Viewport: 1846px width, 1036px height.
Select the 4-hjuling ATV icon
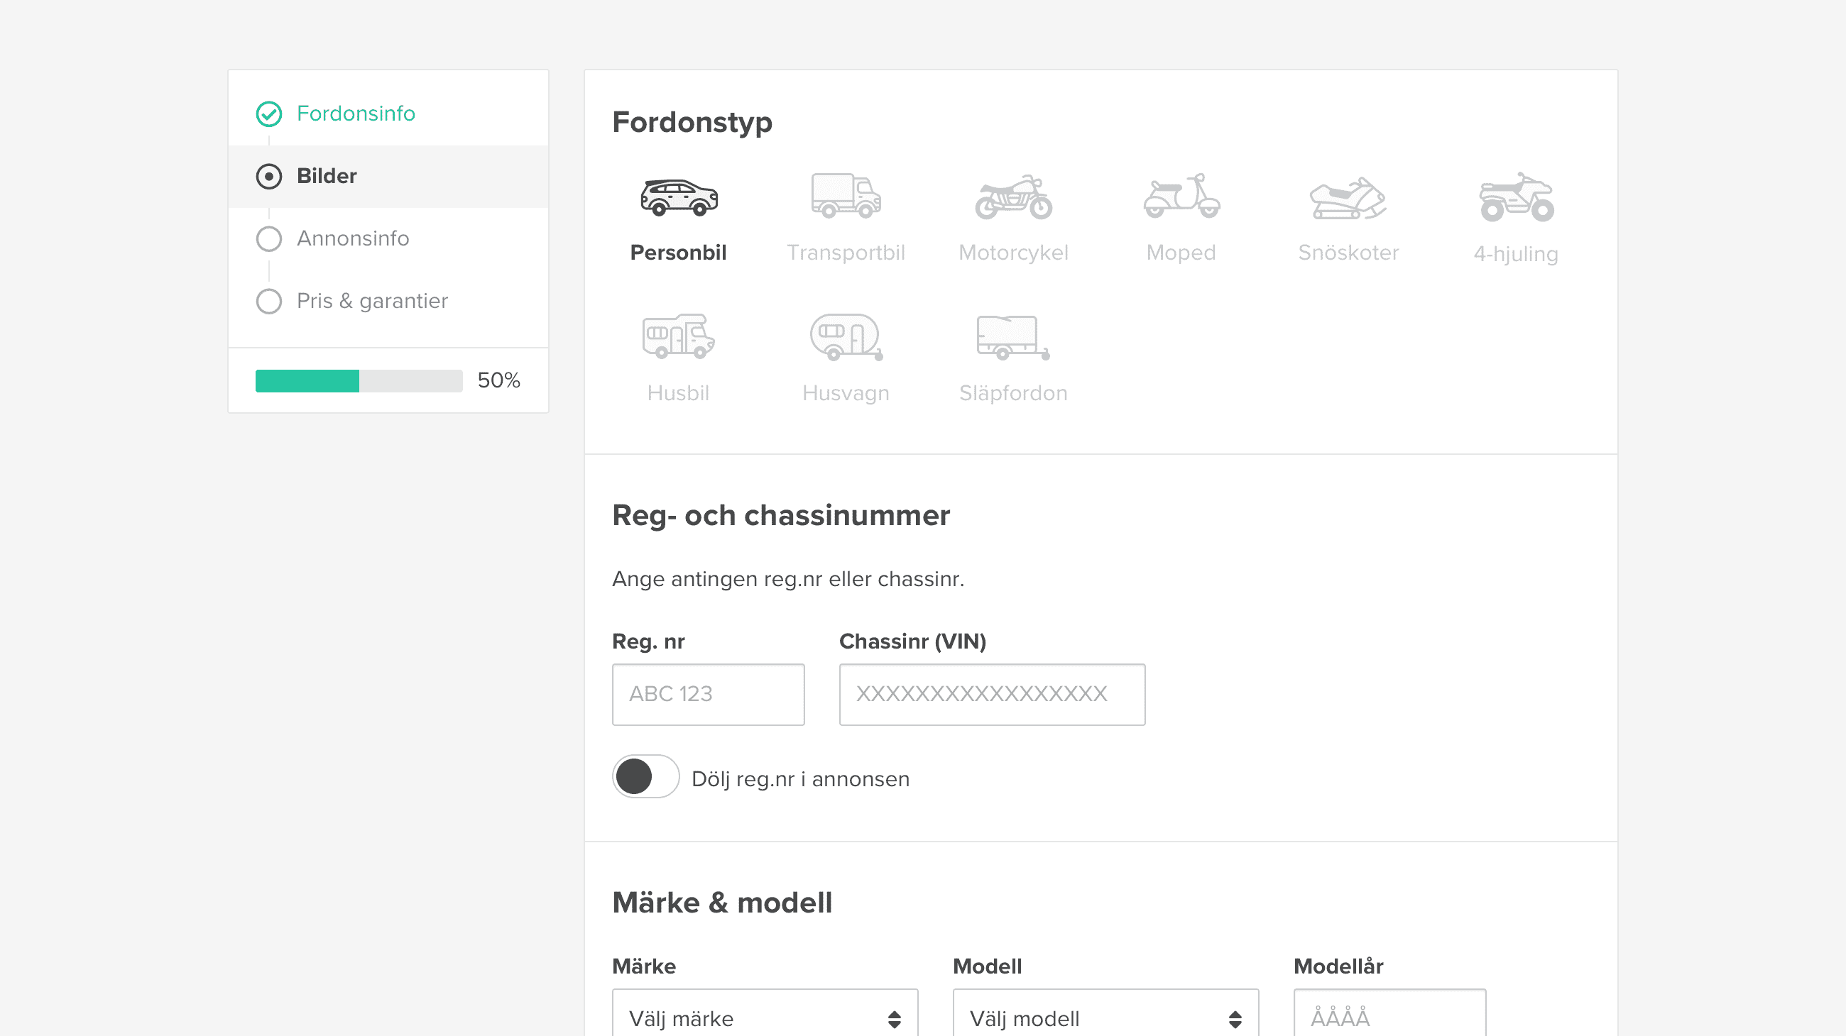pyautogui.click(x=1516, y=197)
